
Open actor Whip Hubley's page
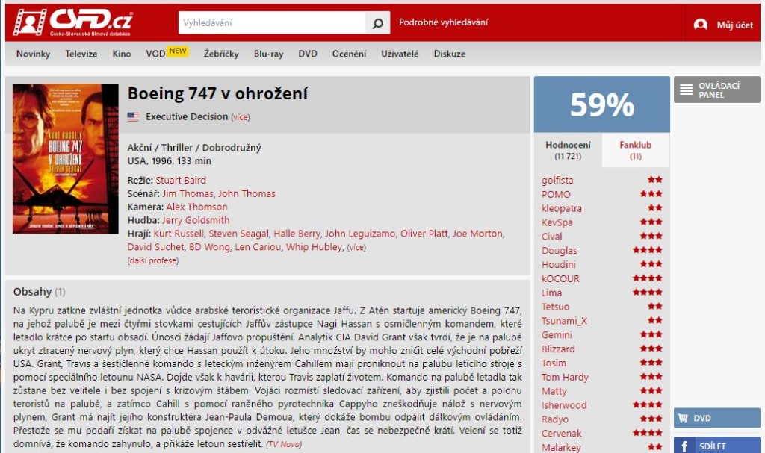314,247
